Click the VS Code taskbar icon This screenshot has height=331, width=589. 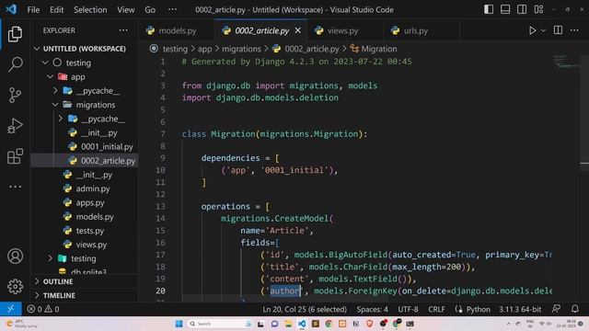click(x=302, y=324)
